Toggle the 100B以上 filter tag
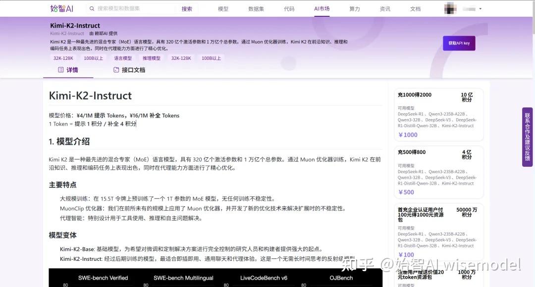 click(93, 58)
